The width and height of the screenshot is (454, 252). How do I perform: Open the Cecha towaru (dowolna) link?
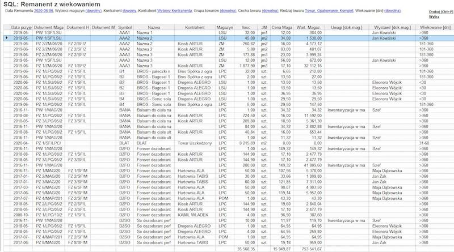point(270,11)
